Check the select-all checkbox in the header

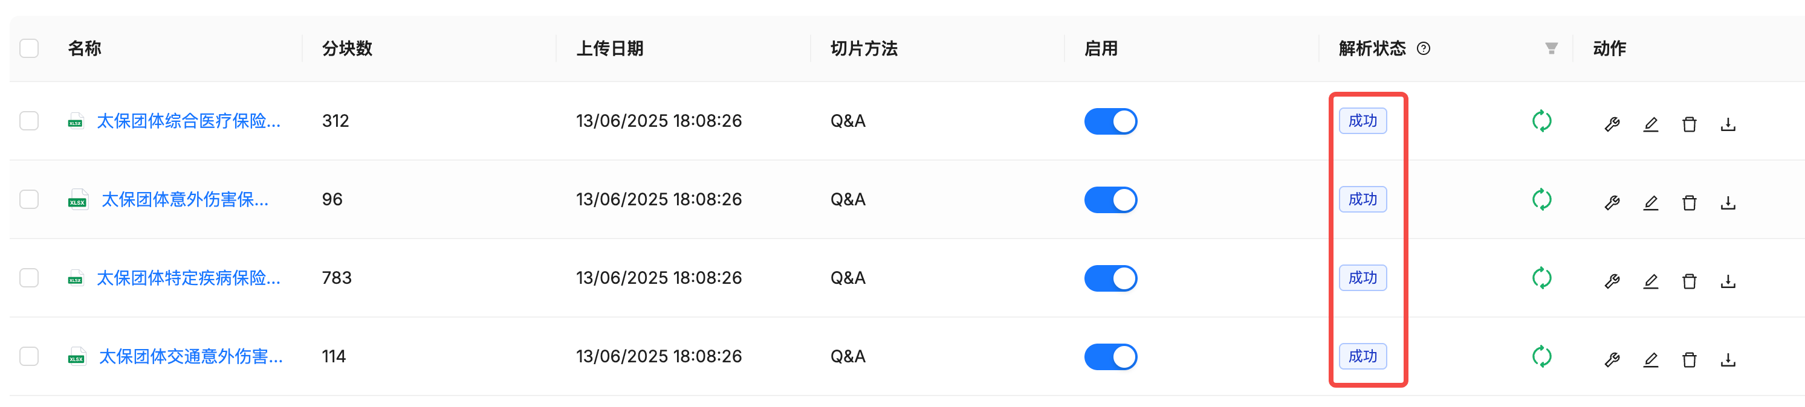click(29, 48)
